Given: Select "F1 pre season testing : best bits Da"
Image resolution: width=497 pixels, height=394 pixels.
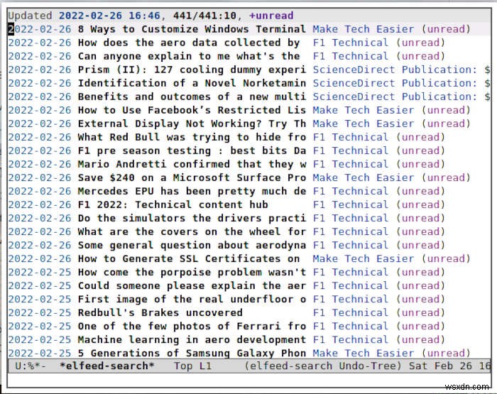Looking at the screenshot, I should tap(192, 151).
